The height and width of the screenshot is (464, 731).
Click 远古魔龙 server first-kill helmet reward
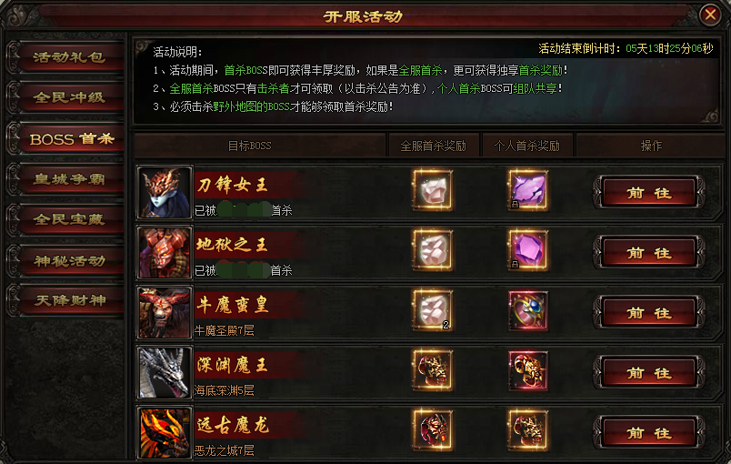click(x=433, y=430)
